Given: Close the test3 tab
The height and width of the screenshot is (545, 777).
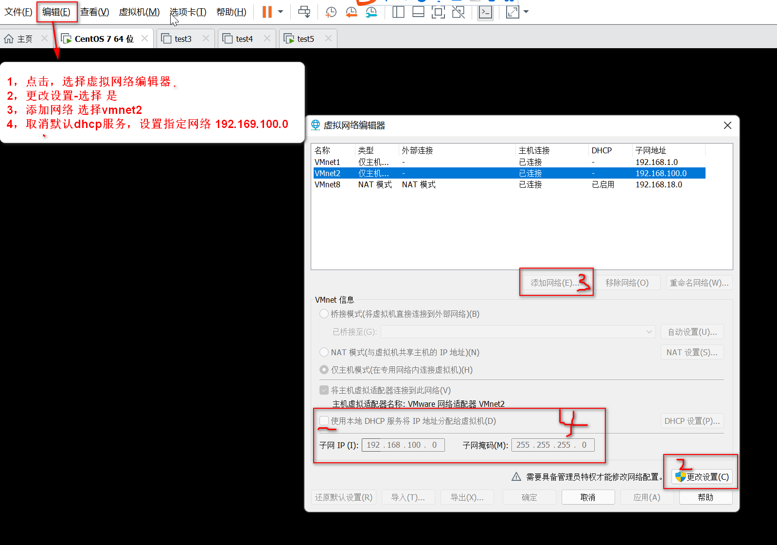Looking at the screenshot, I should pyautogui.click(x=206, y=38).
